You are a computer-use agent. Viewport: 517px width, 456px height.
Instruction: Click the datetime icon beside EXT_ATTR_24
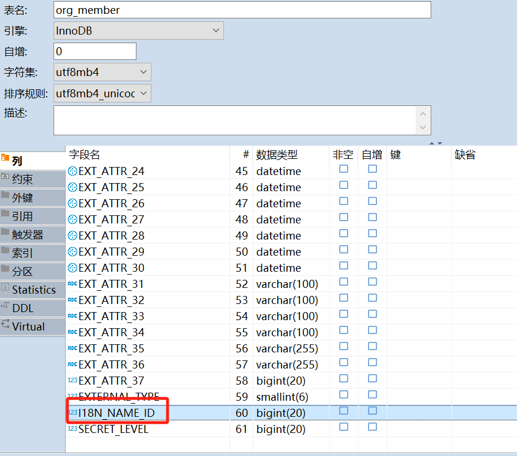(72, 171)
